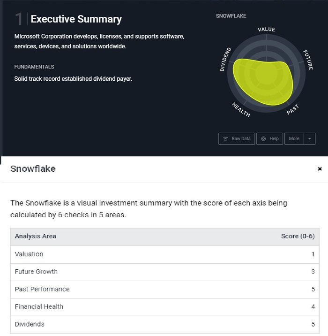
Task: Select the VALUE axis label on chart
Action: (x=266, y=30)
